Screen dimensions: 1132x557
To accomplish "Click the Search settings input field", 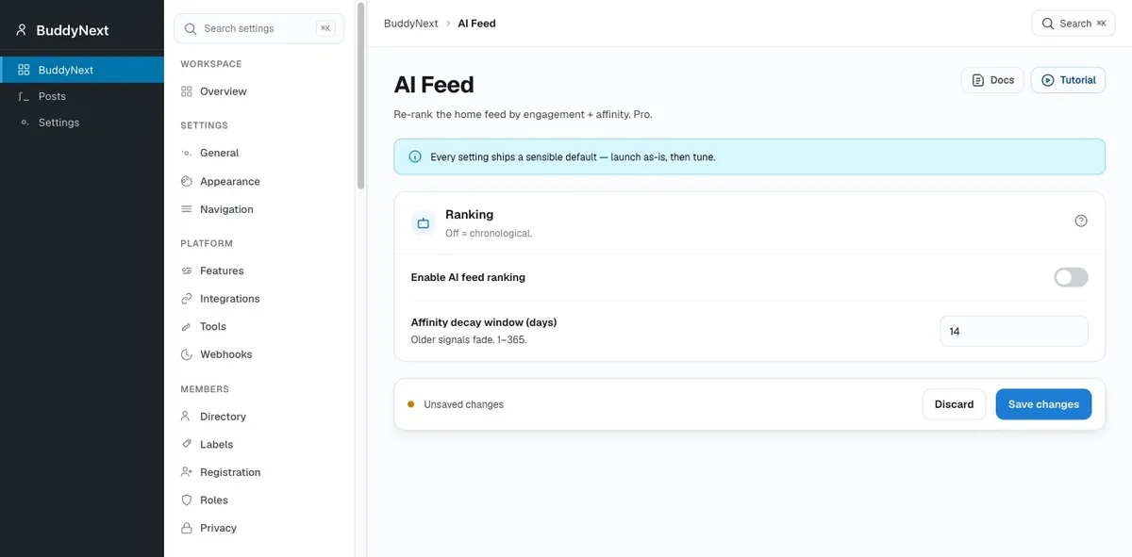I will coord(259,28).
